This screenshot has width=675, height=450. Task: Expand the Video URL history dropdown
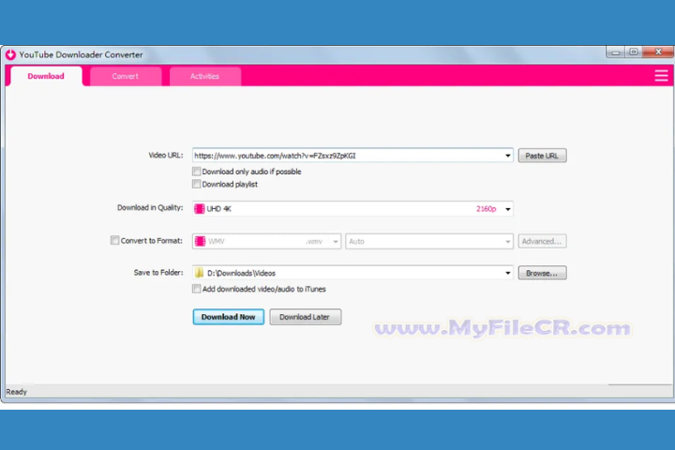point(507,156)
